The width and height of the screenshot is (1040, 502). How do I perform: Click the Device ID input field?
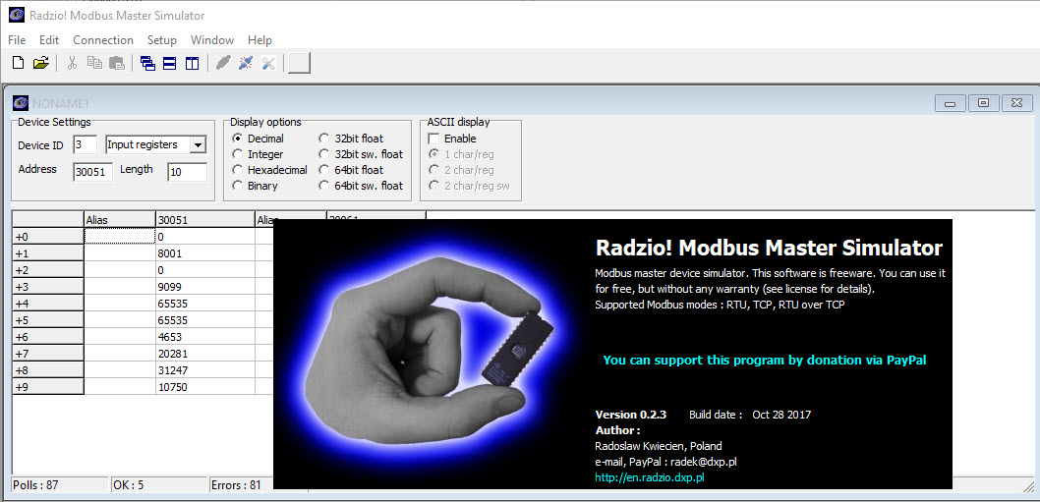coord(85,144)
